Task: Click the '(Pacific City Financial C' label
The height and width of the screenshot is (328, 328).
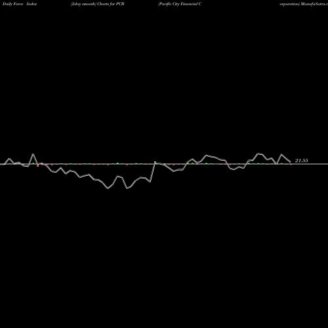Action: tap(180, 4)
